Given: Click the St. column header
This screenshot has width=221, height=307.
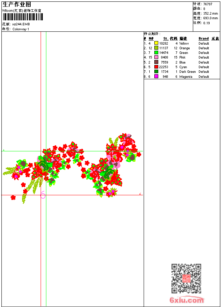Looking at the screenshot, I should click(x=166, y=39).
